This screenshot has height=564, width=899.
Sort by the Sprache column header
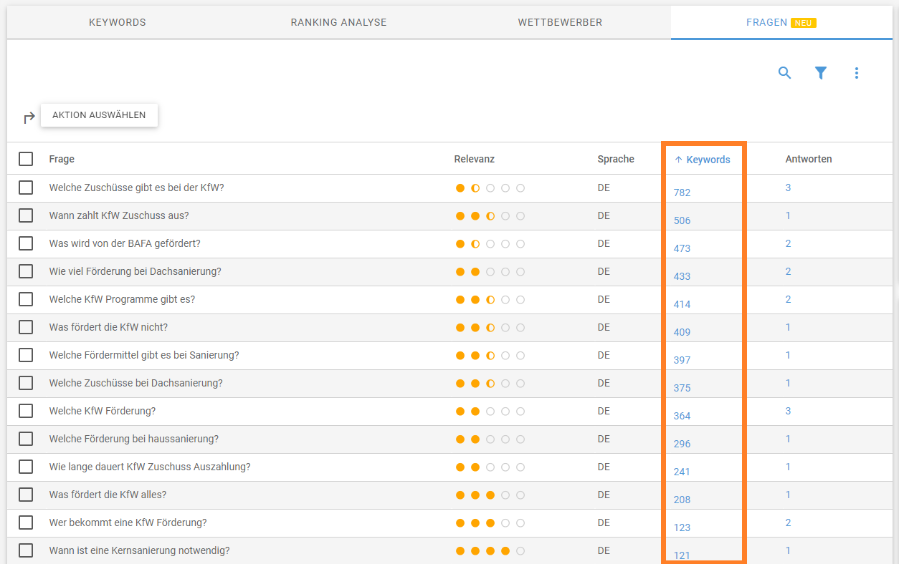coord(616,159)
